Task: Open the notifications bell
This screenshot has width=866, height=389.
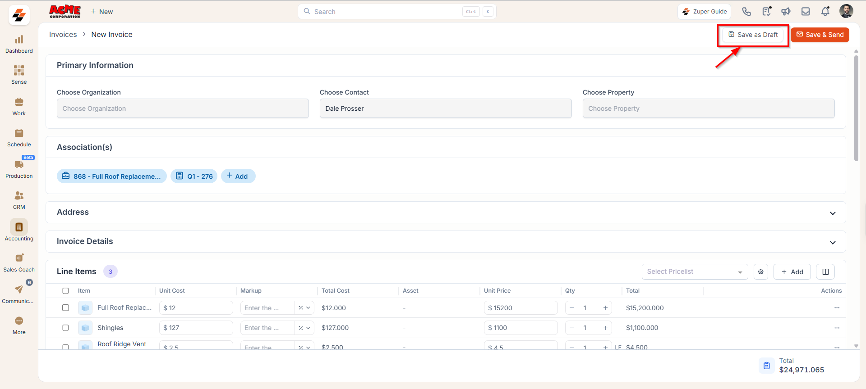Action: (825, 12)
